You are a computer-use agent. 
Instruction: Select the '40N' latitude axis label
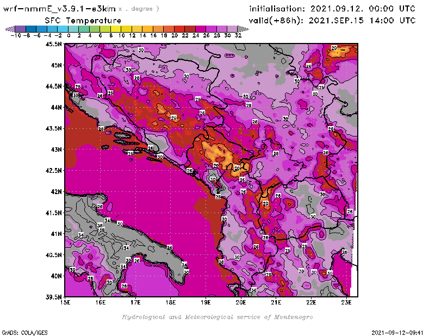[56, 276]
